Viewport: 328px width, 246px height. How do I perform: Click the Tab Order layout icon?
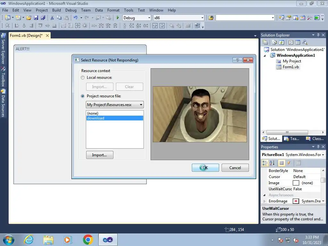pos(197,26)
